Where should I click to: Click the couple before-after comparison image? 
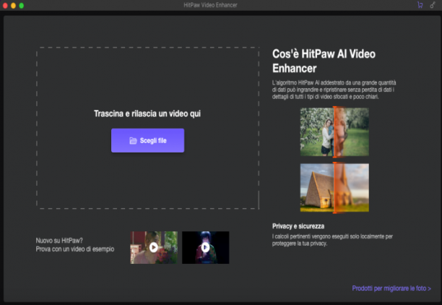pyautogui.click(x=334, y=132)
